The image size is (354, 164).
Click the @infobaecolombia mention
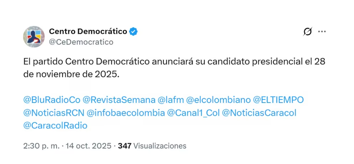(x=126, y=113)
